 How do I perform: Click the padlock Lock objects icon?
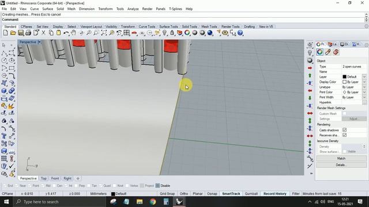[x=172, y=33]
